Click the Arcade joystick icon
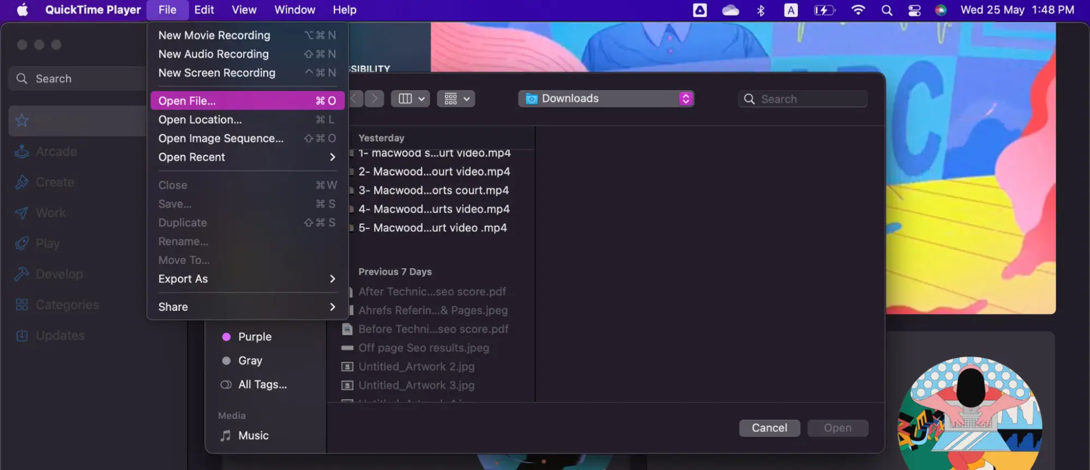 (22, 152)
